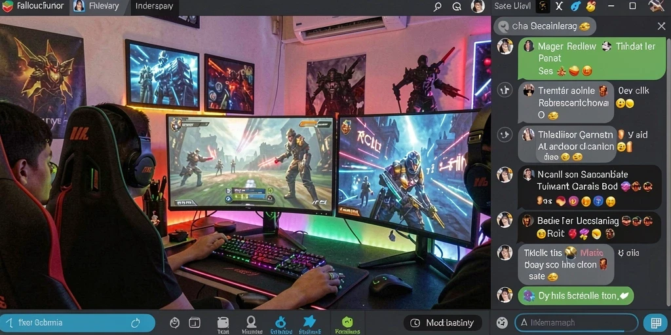
Task: Click the refresh arrow inside the blue pill field
Action: tap(136, 323)
